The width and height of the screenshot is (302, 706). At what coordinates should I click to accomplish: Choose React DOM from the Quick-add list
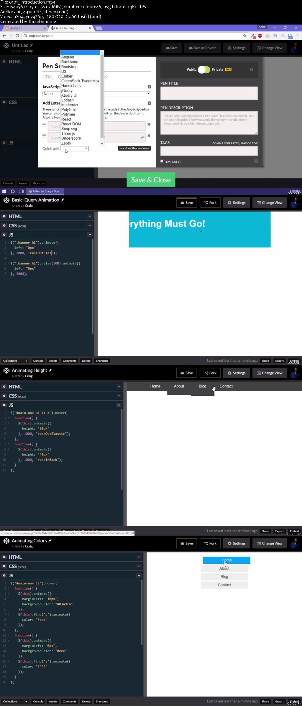pos(71,124)
